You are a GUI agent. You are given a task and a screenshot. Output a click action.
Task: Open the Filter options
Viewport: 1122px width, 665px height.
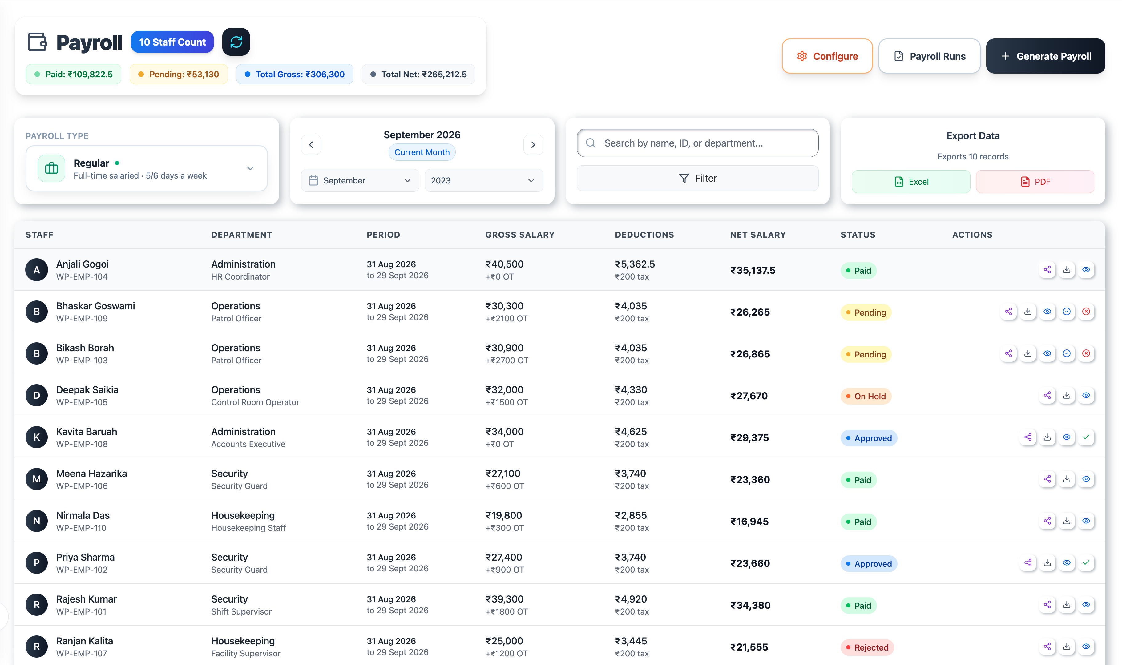(698, 178)
